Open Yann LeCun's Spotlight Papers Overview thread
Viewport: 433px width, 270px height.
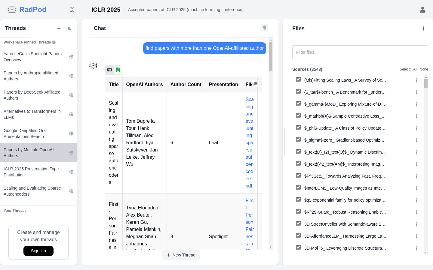point(38,57)
